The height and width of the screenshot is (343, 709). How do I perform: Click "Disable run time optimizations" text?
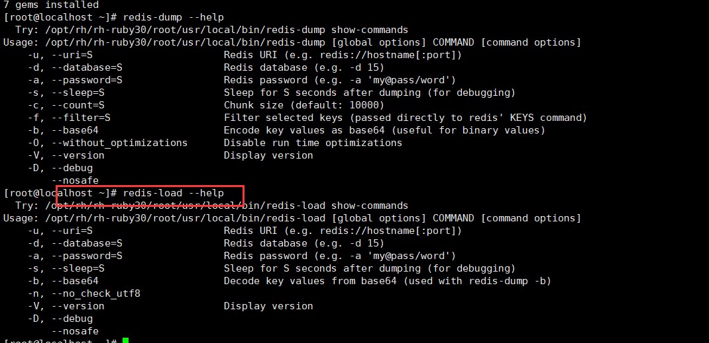(x=313, y=143)
